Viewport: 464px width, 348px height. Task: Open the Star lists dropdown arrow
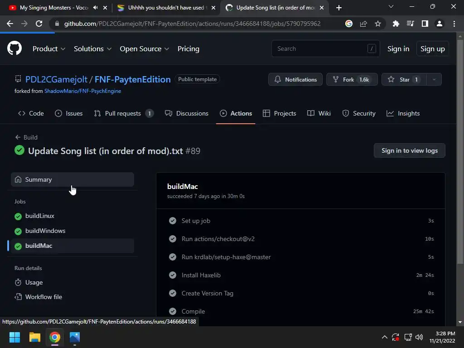coord(434,79)
